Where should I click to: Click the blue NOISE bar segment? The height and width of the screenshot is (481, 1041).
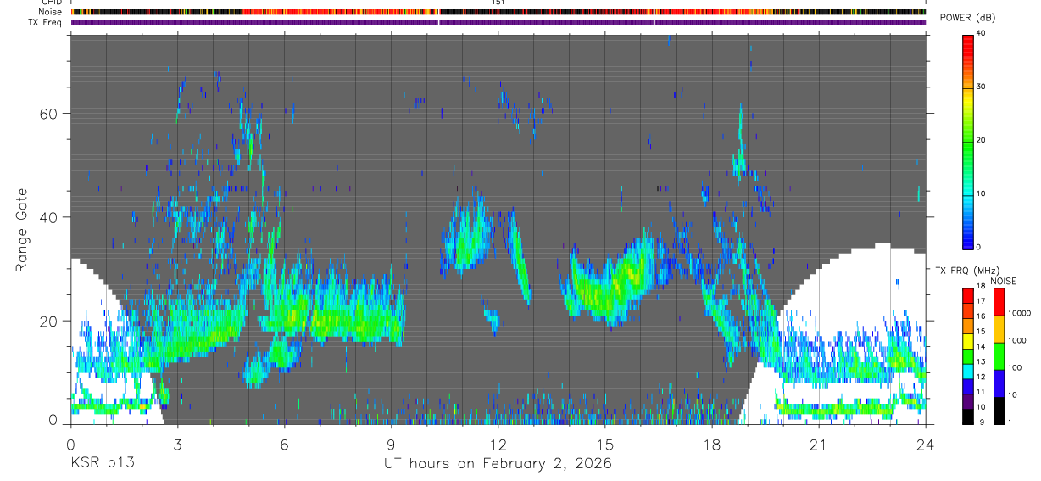(x=999, y=383)
